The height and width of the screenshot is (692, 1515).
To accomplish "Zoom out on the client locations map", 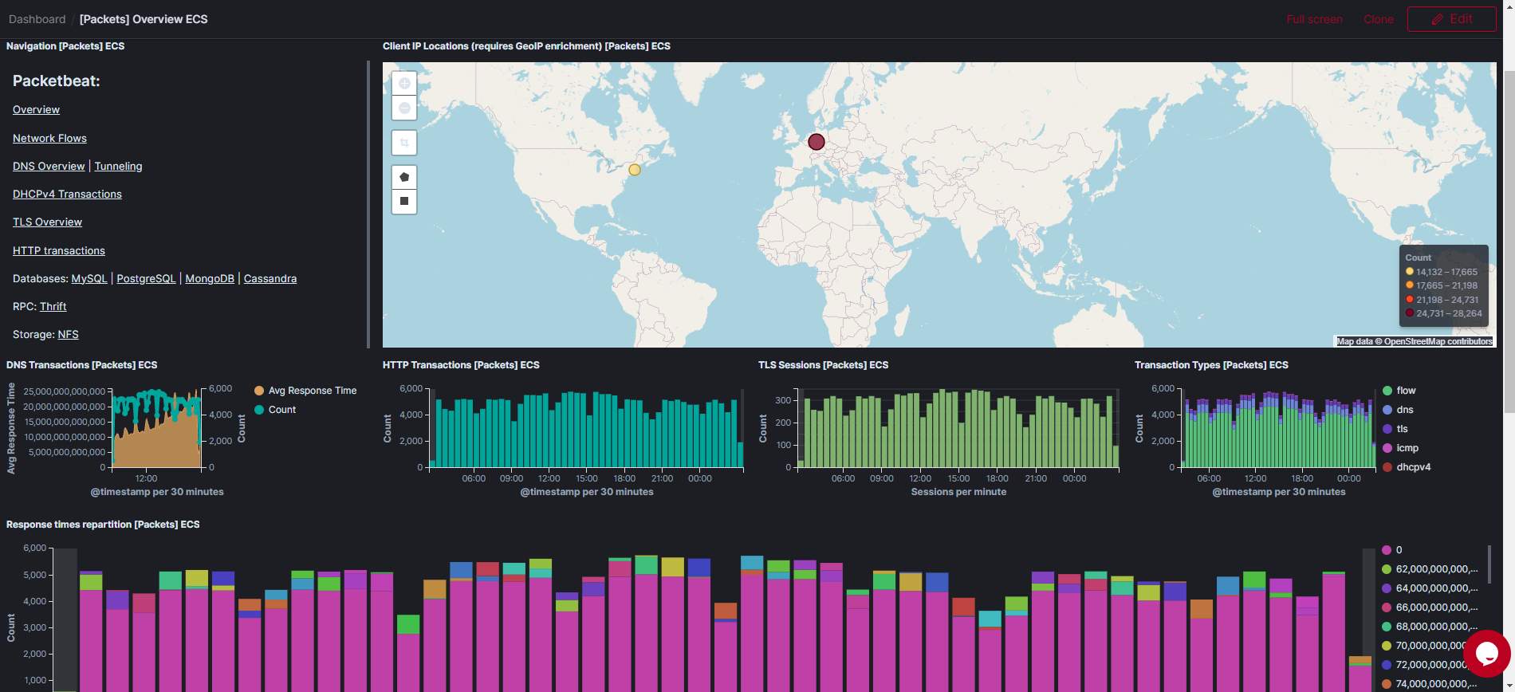I will [x=404, y=108].
